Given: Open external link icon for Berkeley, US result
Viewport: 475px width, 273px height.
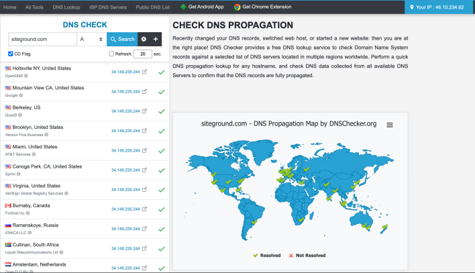Looking at the screenshot, I should click(x=144, y=111).
